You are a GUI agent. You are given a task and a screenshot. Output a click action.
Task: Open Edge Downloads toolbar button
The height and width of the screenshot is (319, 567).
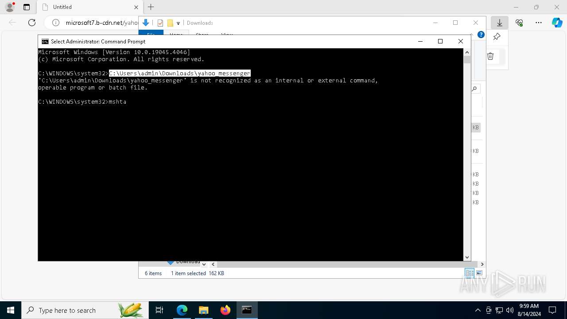coord(500,23)
